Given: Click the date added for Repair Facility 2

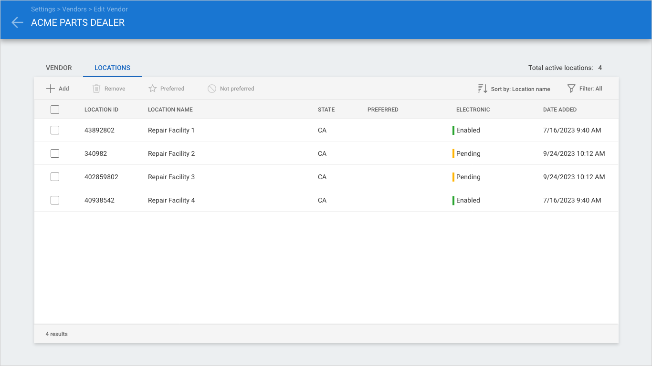Looking at the screenshot, I should [574, 153].
